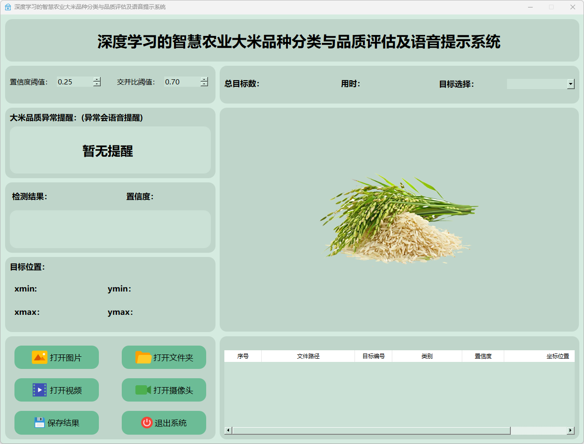
Task: Click the camera icon on 打开摄像头
Action: click(143, 390)
